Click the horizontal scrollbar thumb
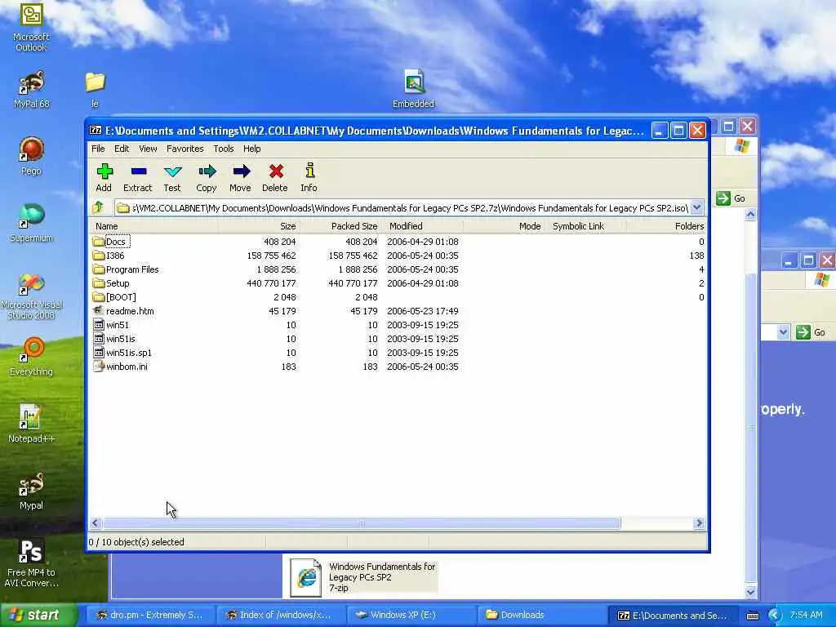836x627 pixels. coord(362,523)
